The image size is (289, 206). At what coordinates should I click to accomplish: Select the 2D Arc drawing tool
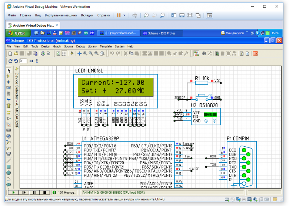(9, 179)
